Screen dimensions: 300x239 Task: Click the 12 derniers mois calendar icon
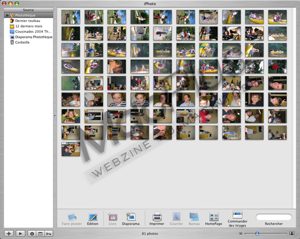coord(12,26)
